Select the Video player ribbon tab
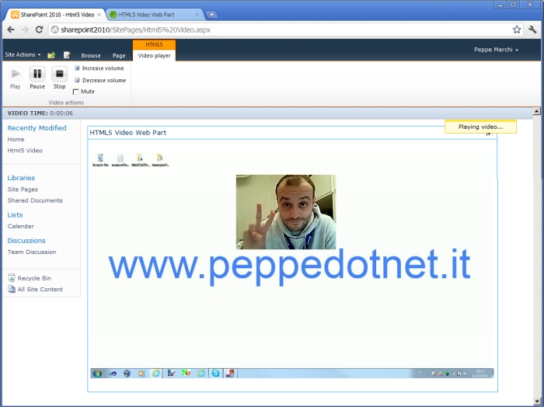 click(154, 55)
